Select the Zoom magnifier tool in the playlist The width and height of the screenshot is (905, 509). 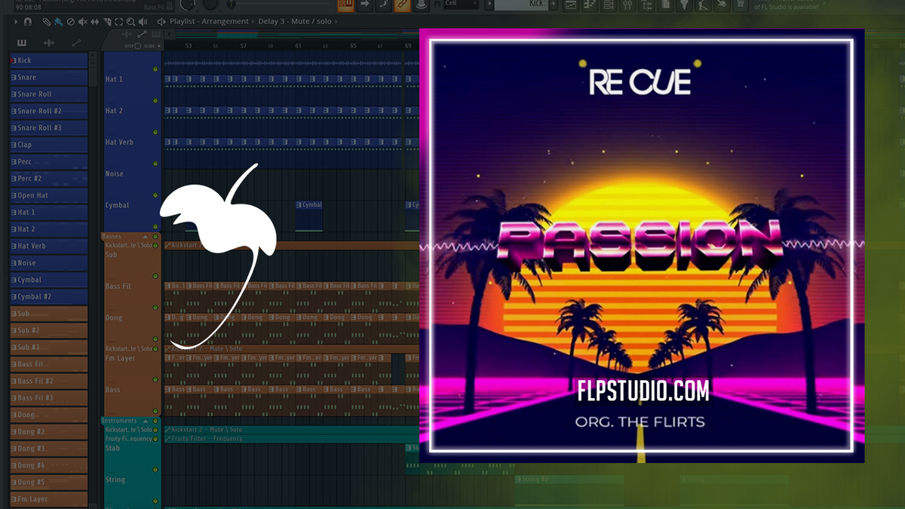130,21
